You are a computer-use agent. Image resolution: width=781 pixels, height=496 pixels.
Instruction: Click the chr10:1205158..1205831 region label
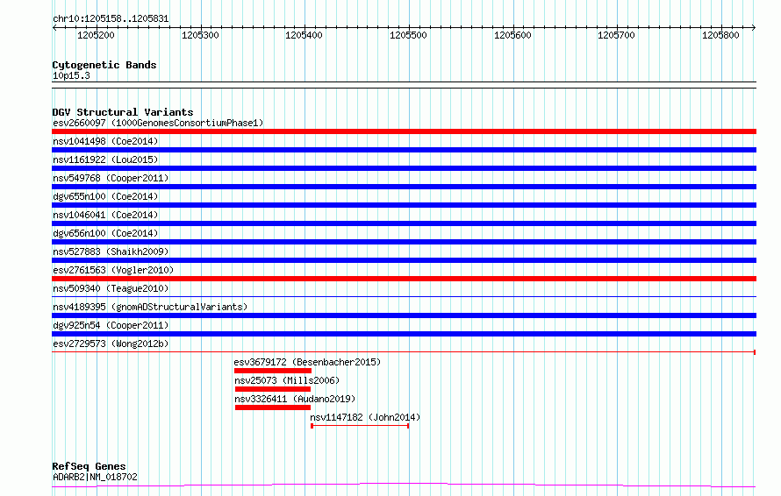coord(111,19)
